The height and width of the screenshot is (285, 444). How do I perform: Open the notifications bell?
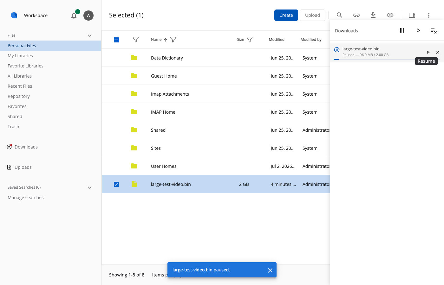pos(74,16)
